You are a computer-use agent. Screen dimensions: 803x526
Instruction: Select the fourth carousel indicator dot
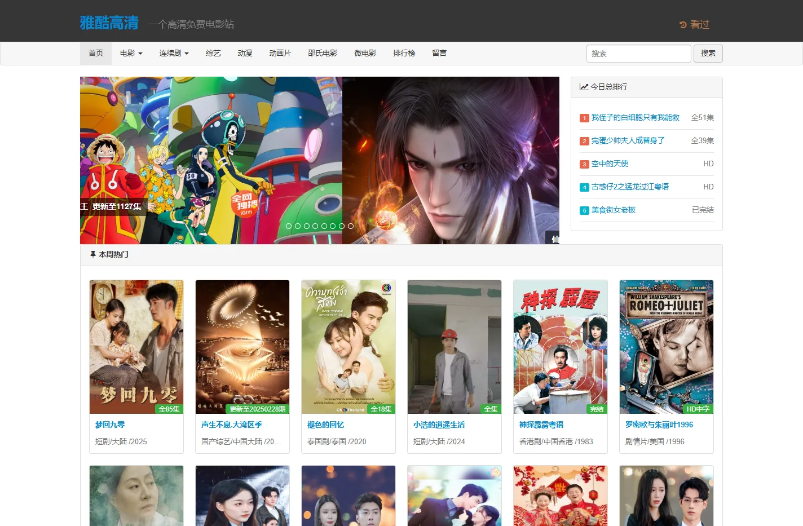315,226
